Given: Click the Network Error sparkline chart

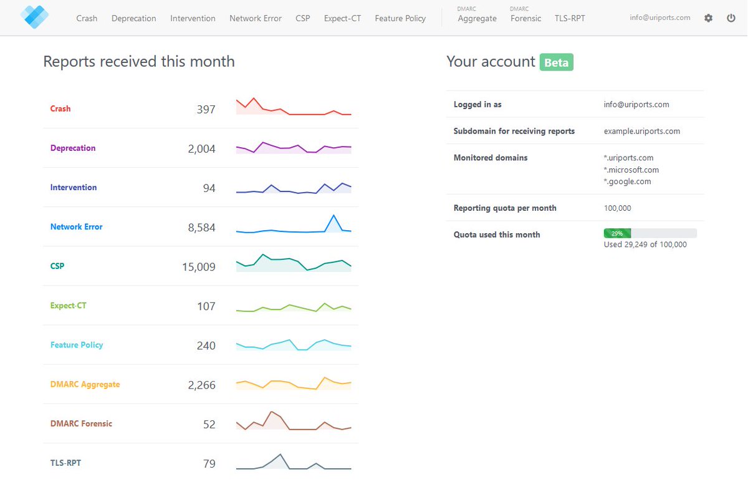Looking at the screenshot, I should [294, 224].
